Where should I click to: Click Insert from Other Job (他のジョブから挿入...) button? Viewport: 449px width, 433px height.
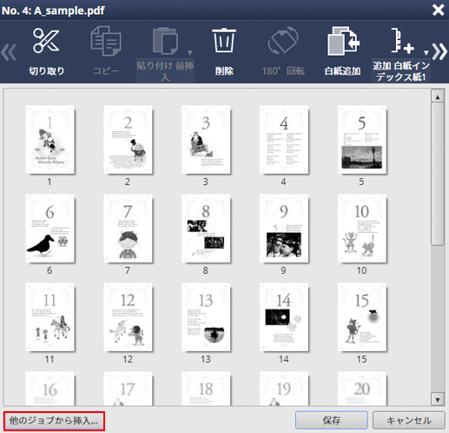tap(54, 421)
